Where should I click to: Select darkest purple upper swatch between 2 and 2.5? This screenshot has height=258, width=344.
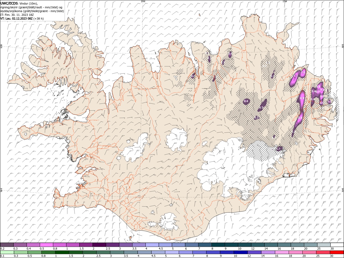[99, 245]
